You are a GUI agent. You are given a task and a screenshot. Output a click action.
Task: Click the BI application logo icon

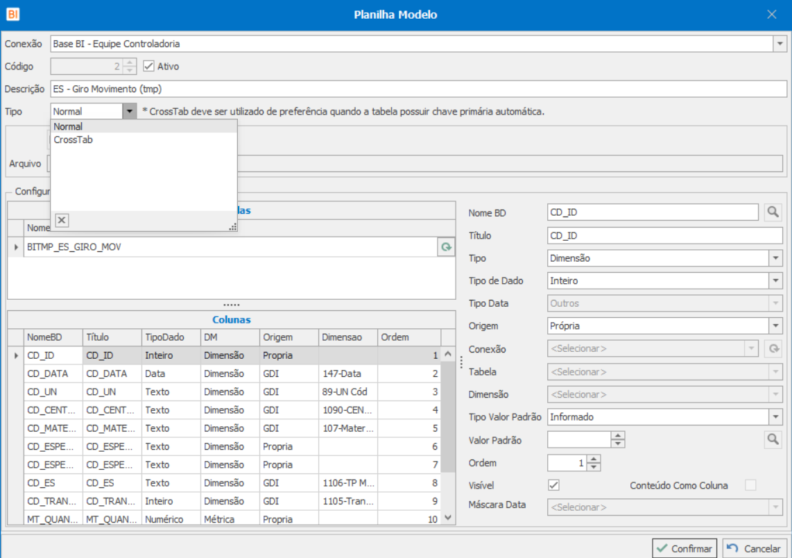pyautogui.click(x=12, y=14)
